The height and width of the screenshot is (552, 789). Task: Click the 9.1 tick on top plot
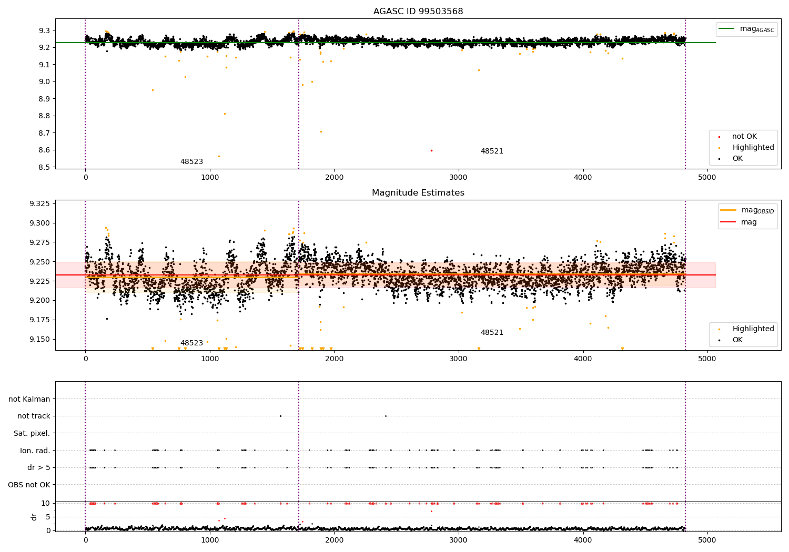45,65
